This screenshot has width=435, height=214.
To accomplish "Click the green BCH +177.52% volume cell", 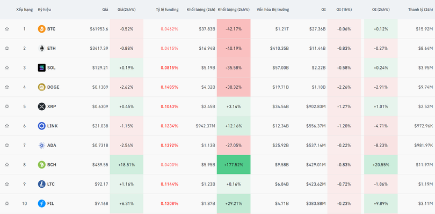I will (x=233, y=165).
